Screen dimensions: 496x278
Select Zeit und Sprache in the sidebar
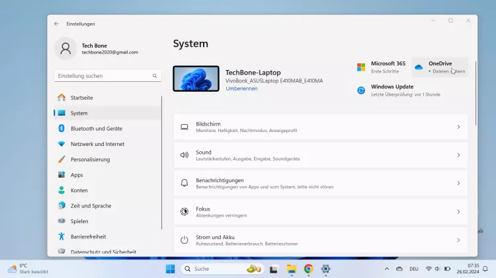(x=108, y=205)
